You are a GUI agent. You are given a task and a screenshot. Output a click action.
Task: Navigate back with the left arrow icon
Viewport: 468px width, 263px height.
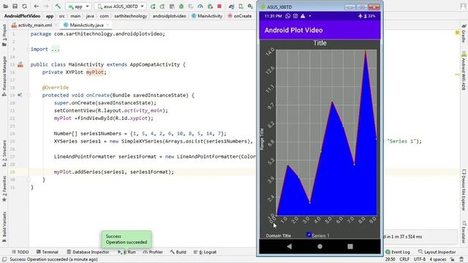(x=36, y=6)
